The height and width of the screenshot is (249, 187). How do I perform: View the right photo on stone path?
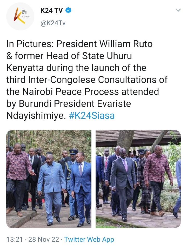coord(138,179)
